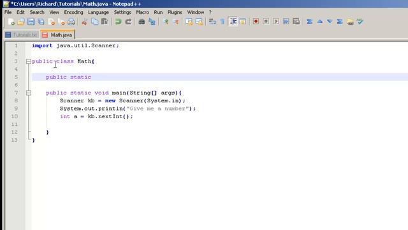Screen dimensions: 408x230
Task: Click Save Recorded Macro icon
Action: (296, 22)
